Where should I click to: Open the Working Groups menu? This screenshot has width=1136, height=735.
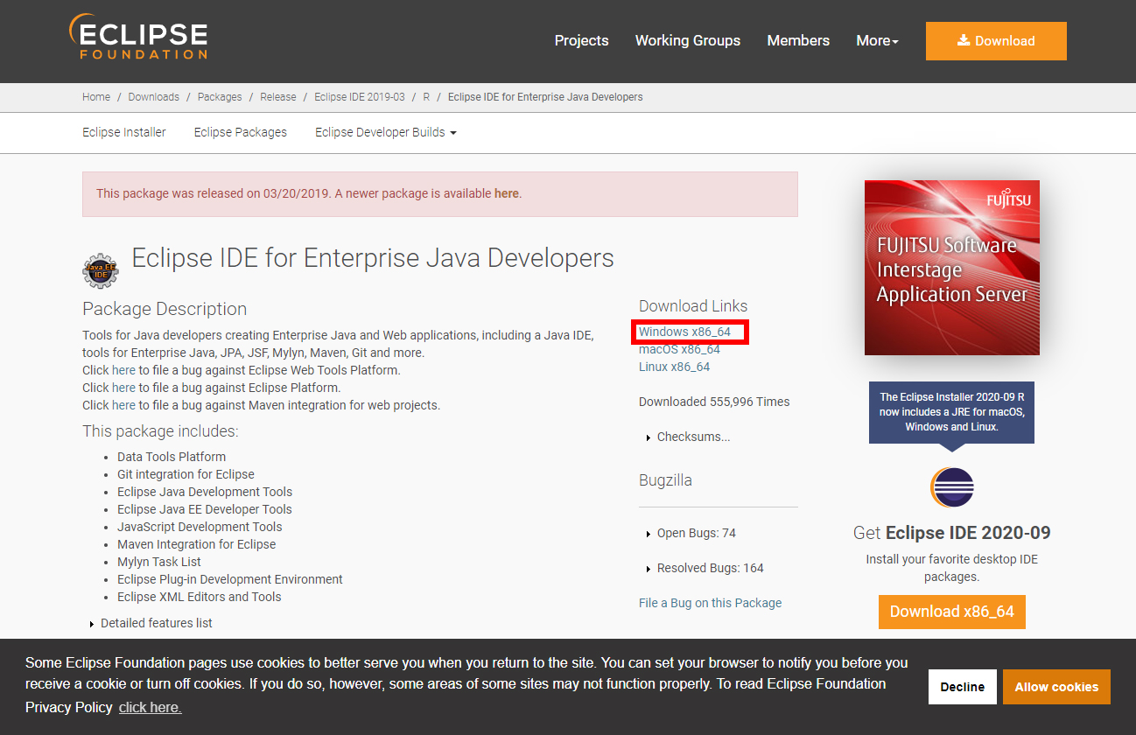coord(688,40)
